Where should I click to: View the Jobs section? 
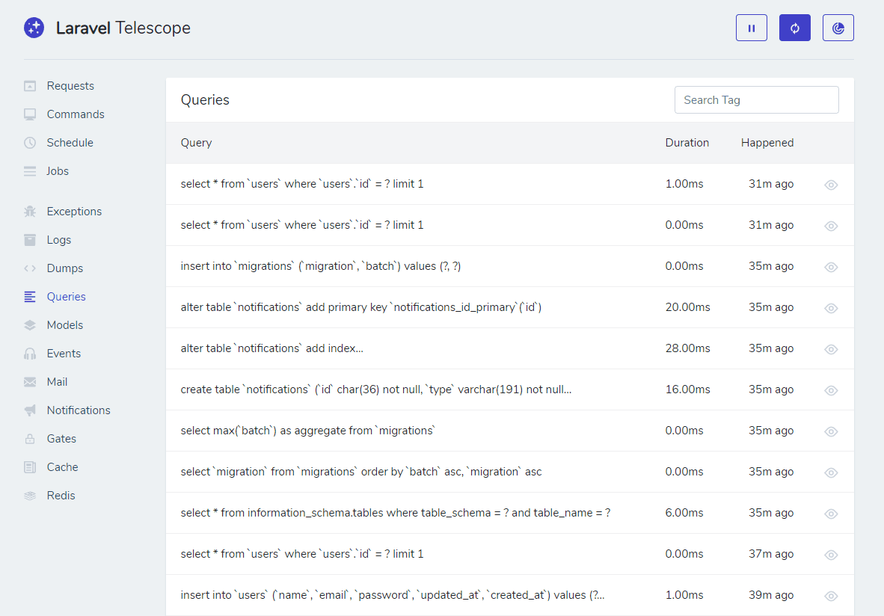(x=58, y=170)
